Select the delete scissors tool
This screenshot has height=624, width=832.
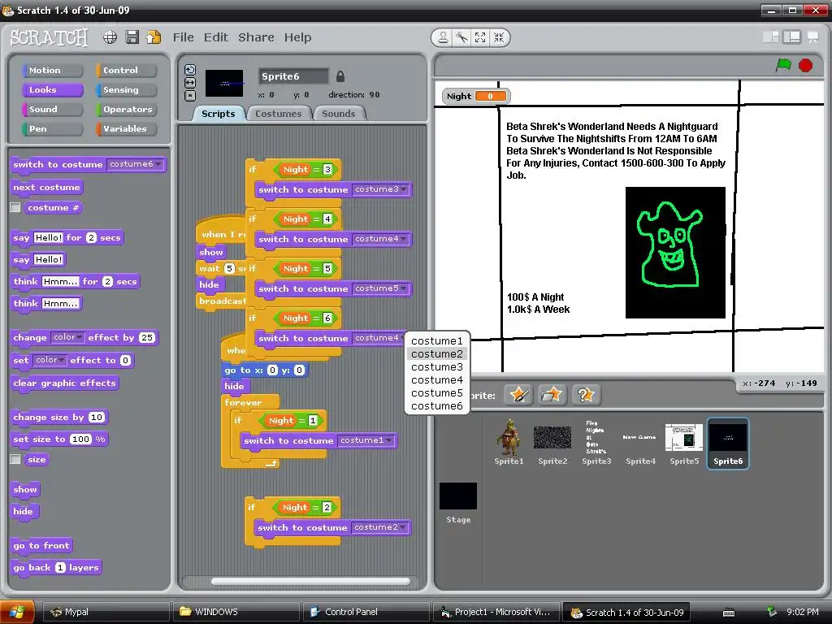461,37
